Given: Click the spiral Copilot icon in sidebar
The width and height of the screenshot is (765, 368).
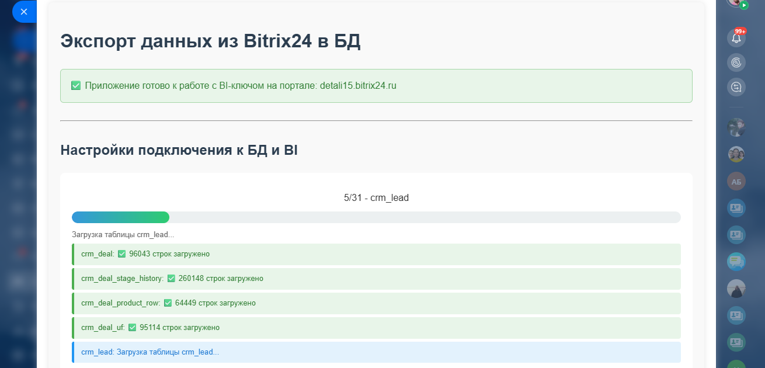Looking at the screenshot, I should point(736,62).
